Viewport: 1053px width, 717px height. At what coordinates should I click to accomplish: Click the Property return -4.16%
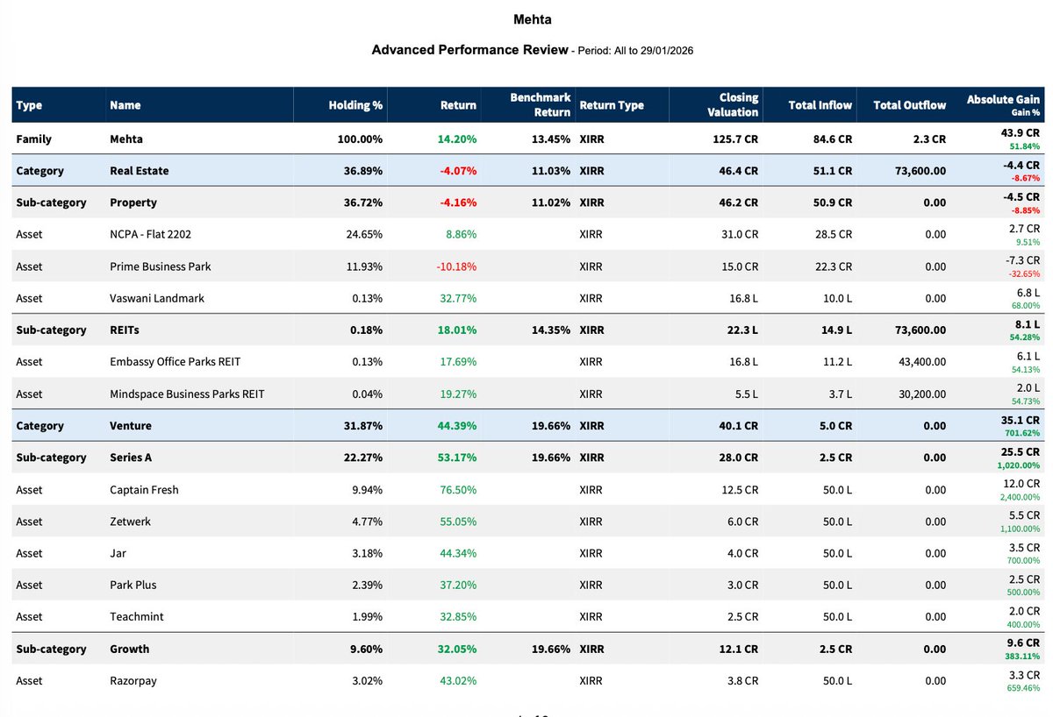coord(459,202)
